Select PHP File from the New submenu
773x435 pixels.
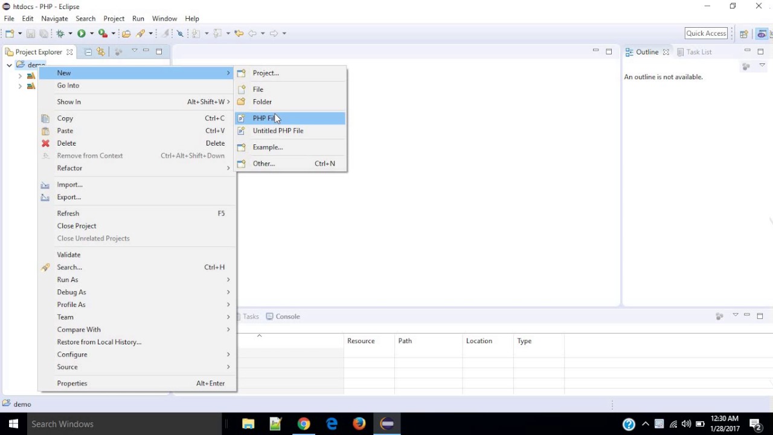point(265,118)
